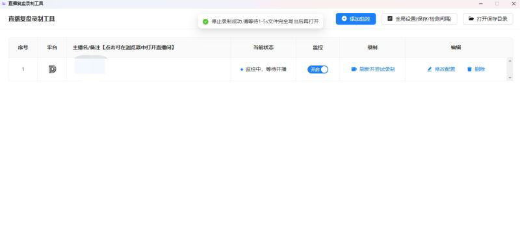Click the 序号 column header
The height and width of the screenshot is (240, 520).
tap(23, 47)
